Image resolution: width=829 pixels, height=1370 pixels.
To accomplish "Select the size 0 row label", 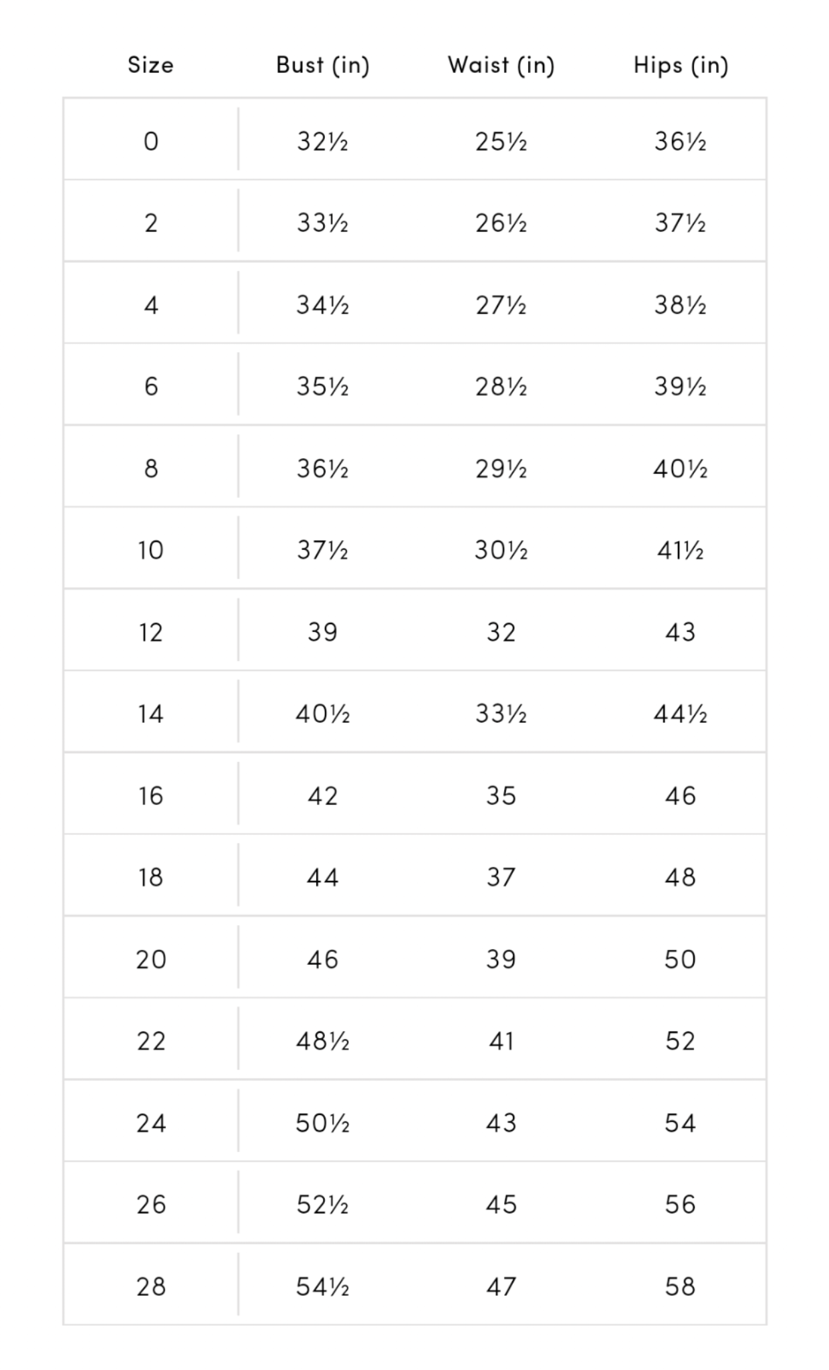I will [151, 141].
